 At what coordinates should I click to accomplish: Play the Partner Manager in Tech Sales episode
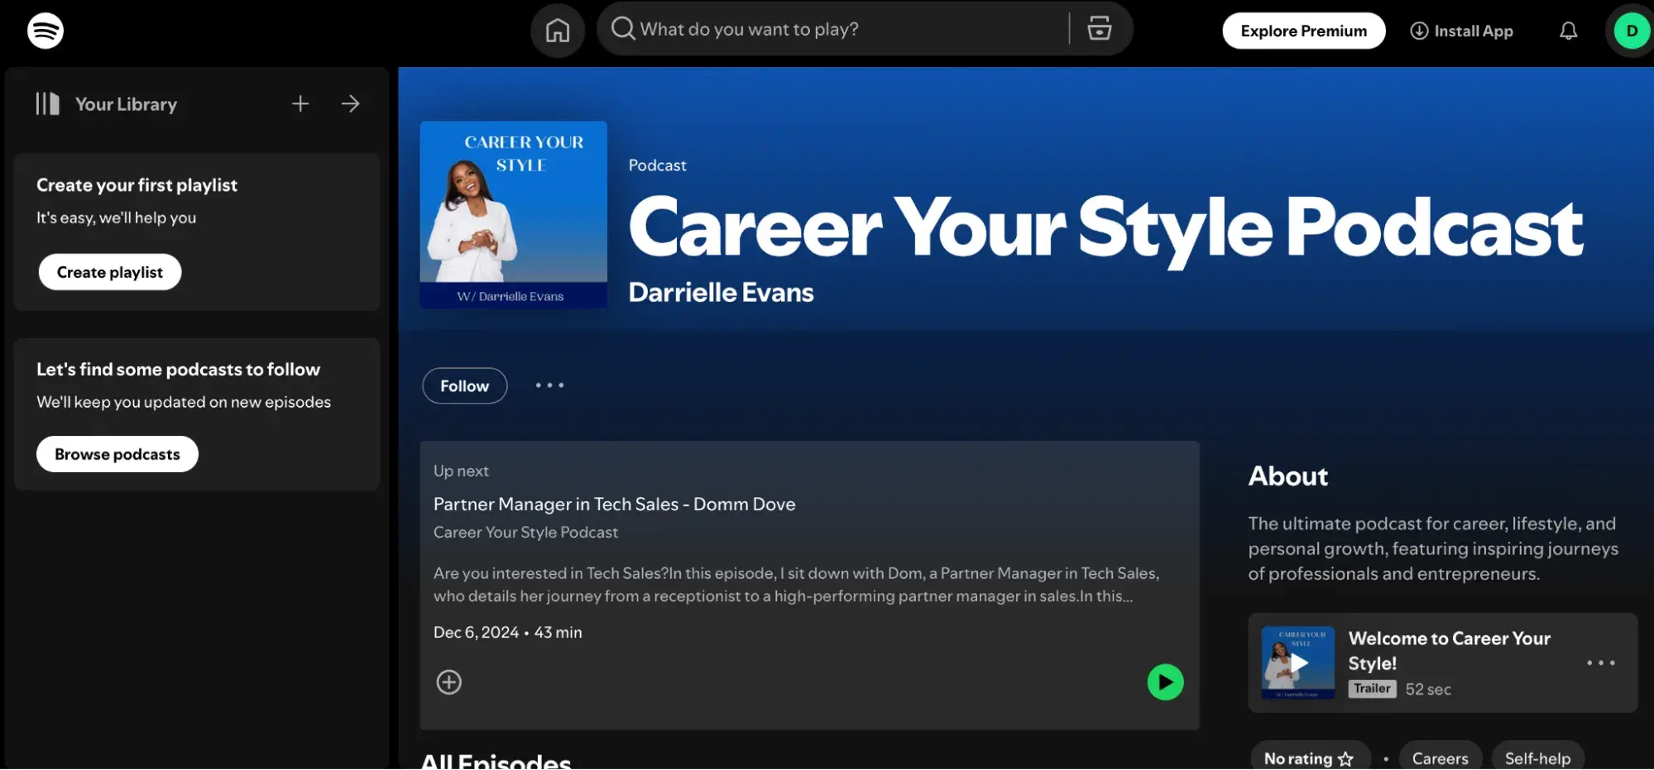click(1165, 682)
